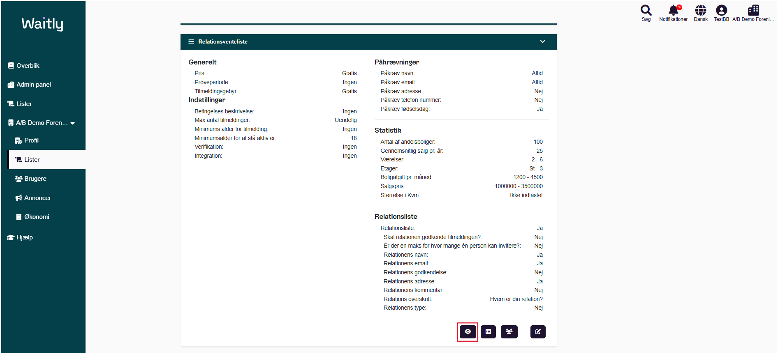Click list icon in Relationsventeliste header
Image resolution: width=778 pixels, height=354 pixels.
191,42
